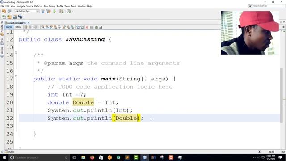286x161 pixels.
Task: Click the Open Project icon
Action: 15,17
